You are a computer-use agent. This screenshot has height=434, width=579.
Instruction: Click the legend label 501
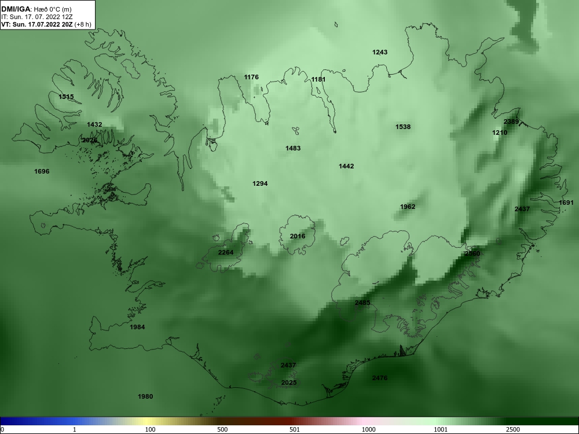click(295, 429)
